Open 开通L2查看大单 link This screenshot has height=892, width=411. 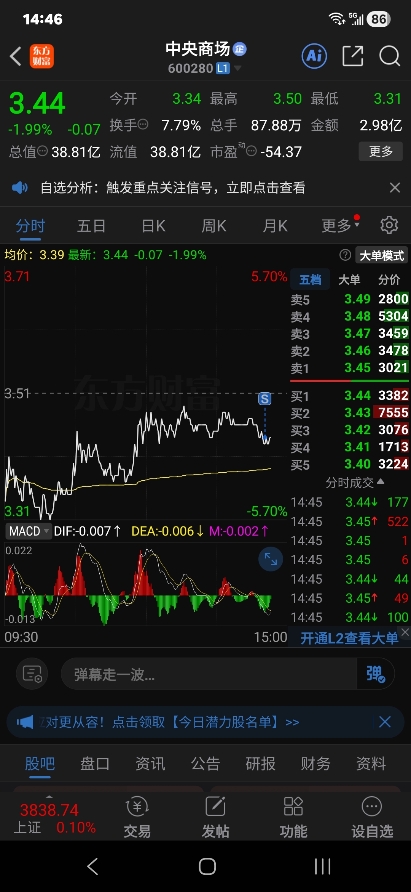(x=349, y=638)
